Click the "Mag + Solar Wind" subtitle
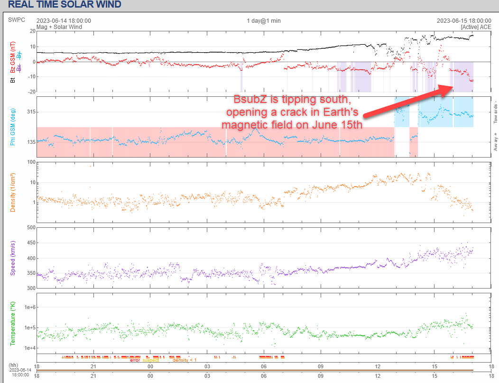499x383 pixels. click(59, 27)
